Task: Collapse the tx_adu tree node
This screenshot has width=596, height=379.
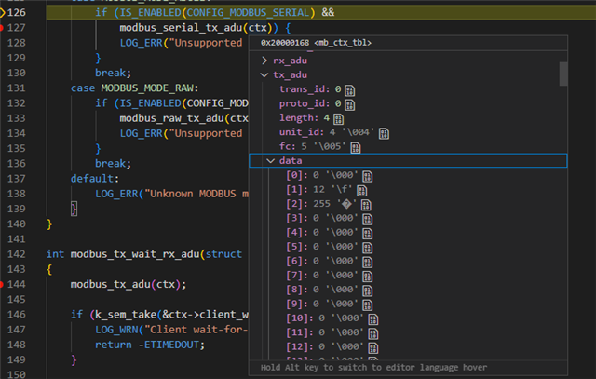Action: tap(264, 74)
